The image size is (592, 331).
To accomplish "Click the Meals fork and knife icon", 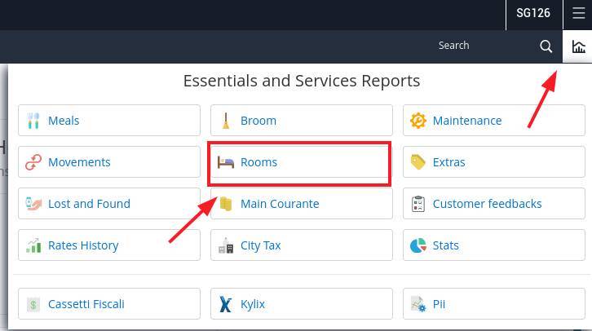I will (33, 121).
